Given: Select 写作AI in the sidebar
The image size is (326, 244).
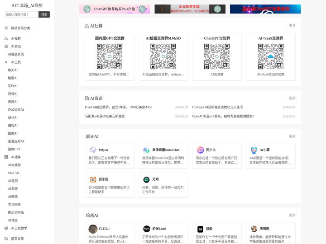Looking at the screenshot, I should pyautogui.click(x=13, y=86).
